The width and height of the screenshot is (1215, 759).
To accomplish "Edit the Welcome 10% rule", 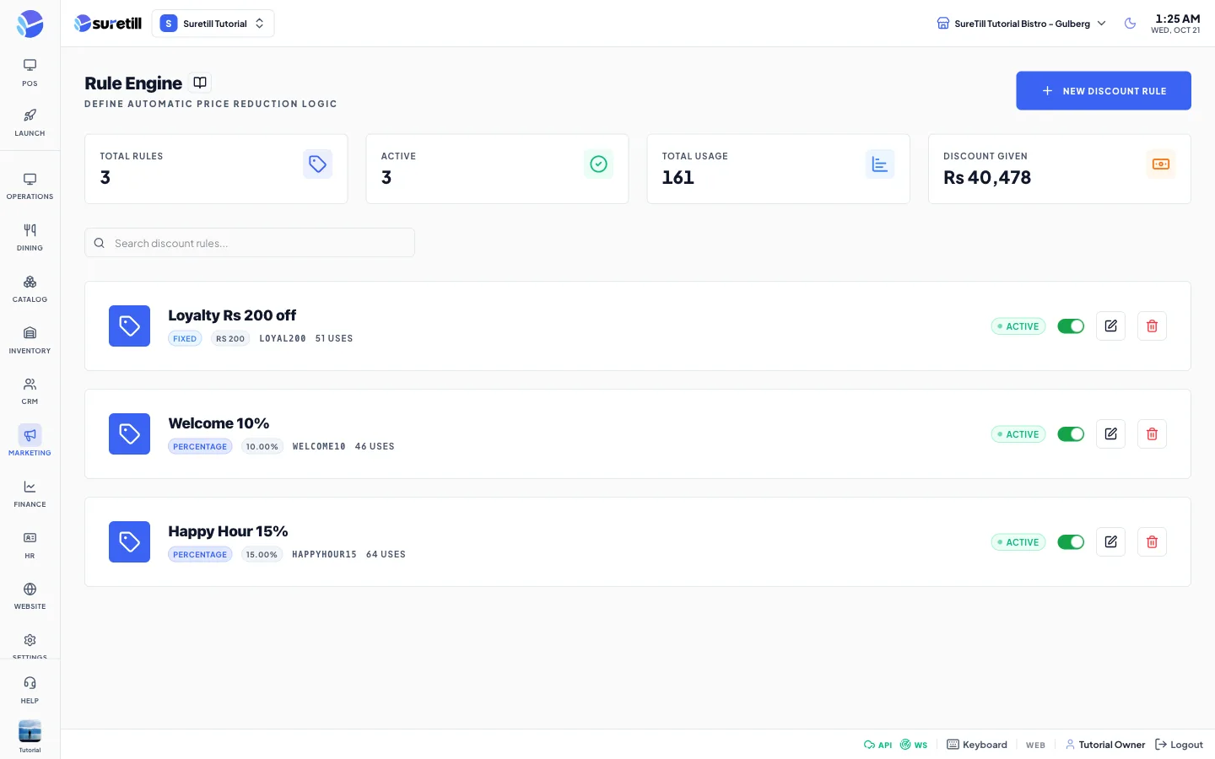I will 1110,434.
